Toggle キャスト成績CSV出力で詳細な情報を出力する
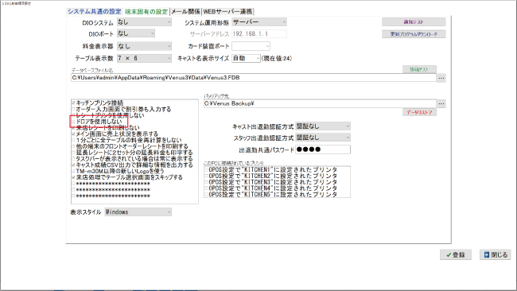The width and height of the screenshot is (517, 291). pyautogui.click(x=73, y=165)
